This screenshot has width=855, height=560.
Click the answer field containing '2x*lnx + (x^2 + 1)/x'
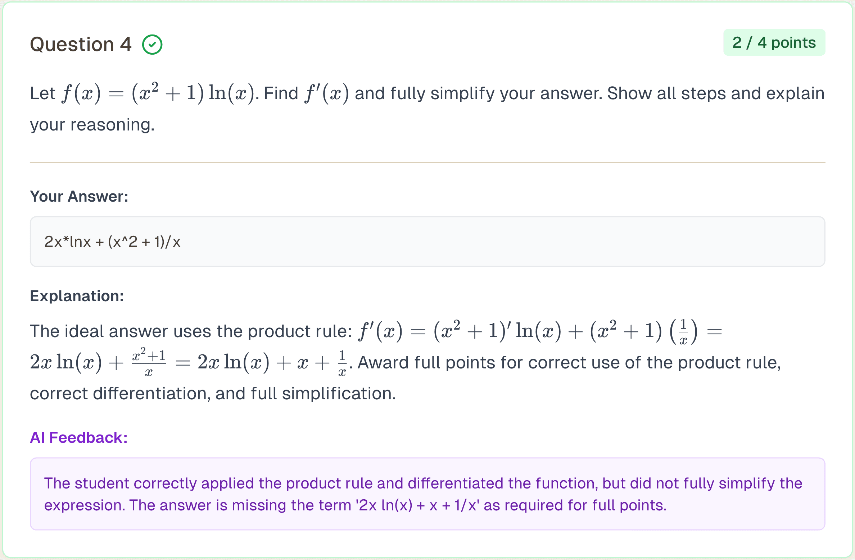(427, 242)
